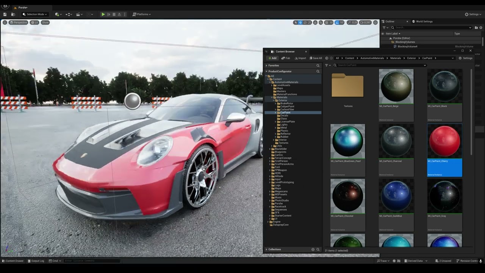485x273 pixels.
Task: Select MI_CarPaint_BlueGreen_Pearl material swatch
Action: click(347, 141)
